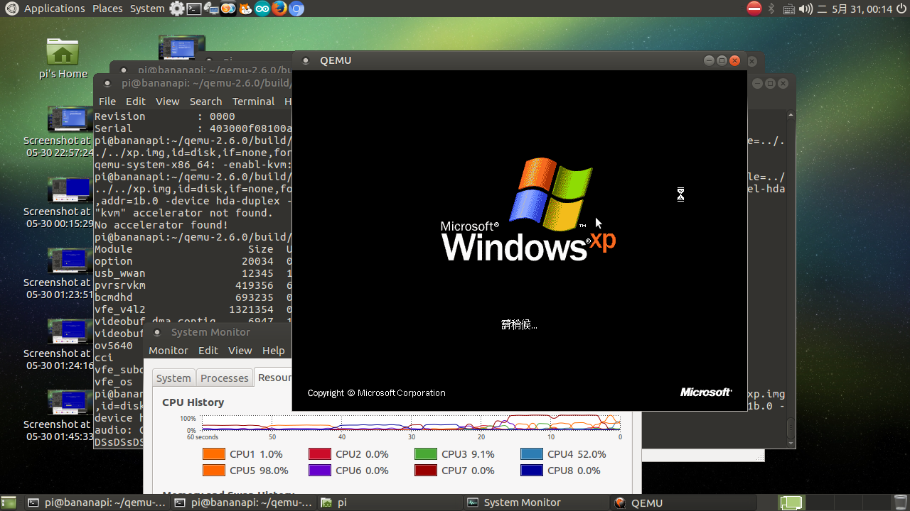
Task: Switch to QEMU via the taskbar button
Action: pyautogui.click(x=682, y=502)
